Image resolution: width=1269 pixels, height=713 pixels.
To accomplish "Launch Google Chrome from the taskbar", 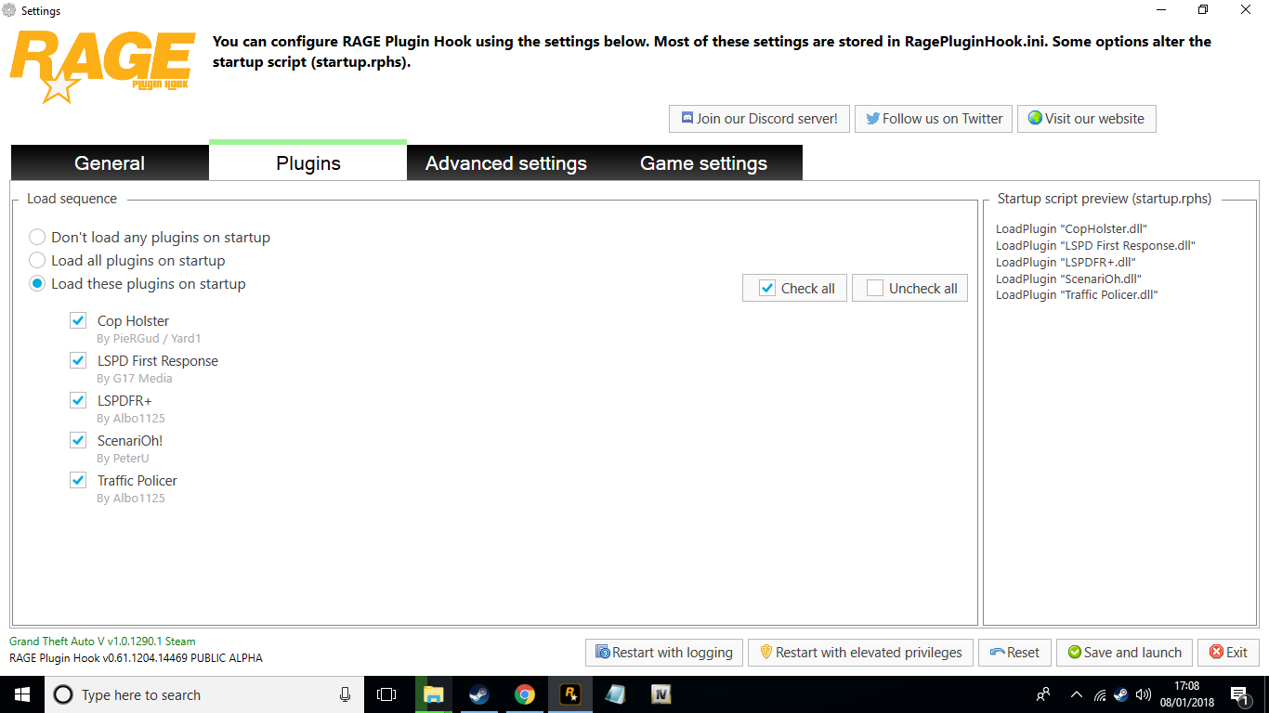I will coord(525,694).
